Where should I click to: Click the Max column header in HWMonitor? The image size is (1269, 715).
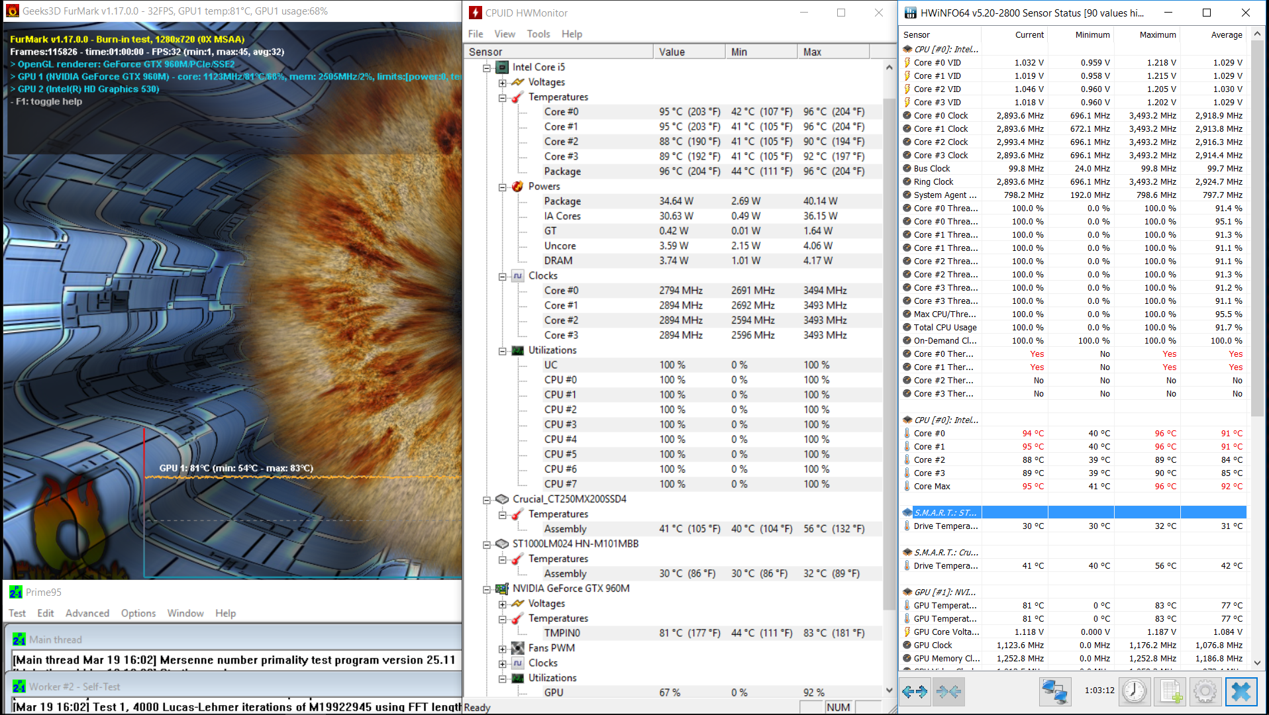(833, 52)
